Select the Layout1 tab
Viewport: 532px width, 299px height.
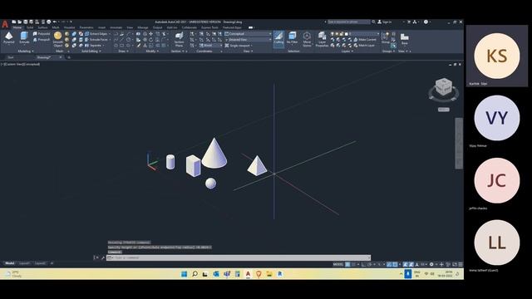[x=24, y=263]
